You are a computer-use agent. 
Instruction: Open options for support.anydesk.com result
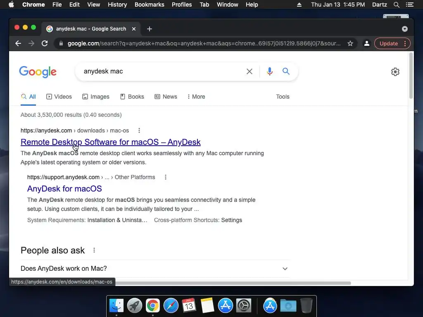pyautogui.click(x=166, y=177)
